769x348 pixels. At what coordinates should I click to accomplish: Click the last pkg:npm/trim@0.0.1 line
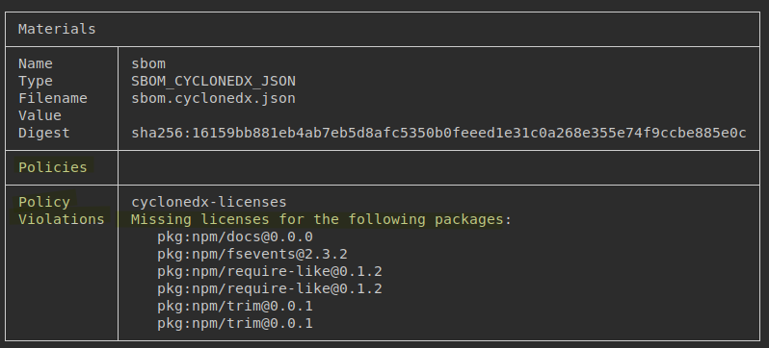point(235,323)
